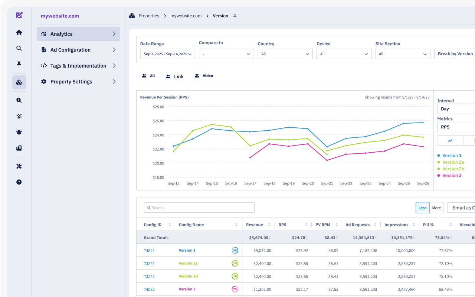Expand the Tags & Implementation menu

coord(78,66)
